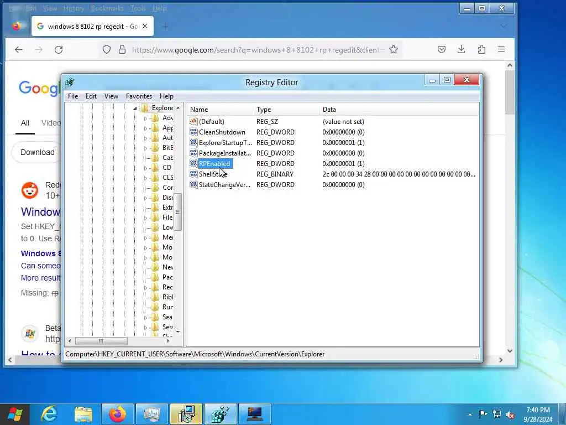This screenshot has width=566, height=425.
Task: Open the Favorites menu
Action: [x=139, y=96]
